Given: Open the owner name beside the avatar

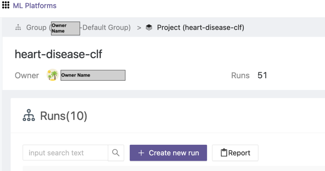Looking at the screenshot, I should pyautogui.click(x=93, y=75).
